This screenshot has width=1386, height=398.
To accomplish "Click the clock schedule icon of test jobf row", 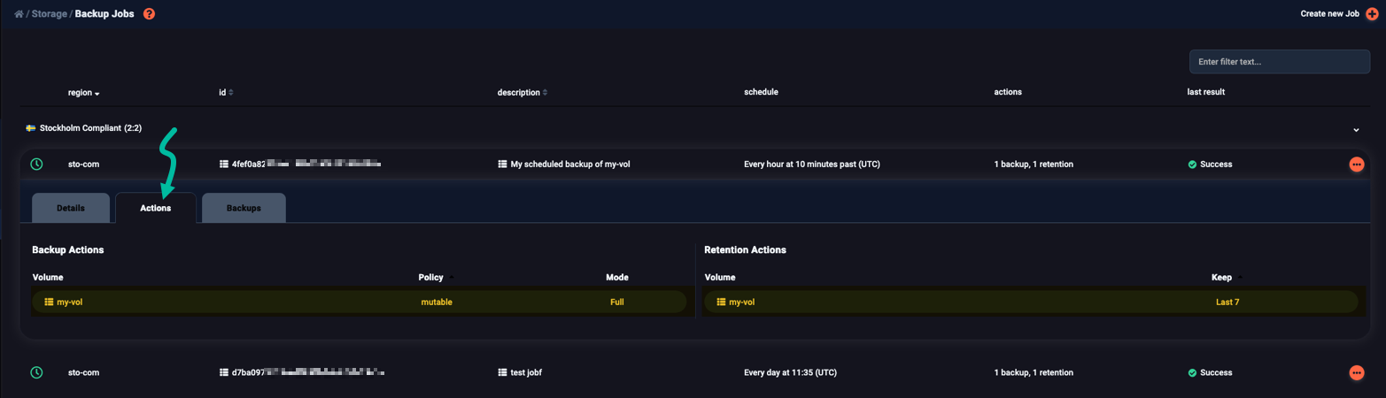I will click(x=36, y=373).
